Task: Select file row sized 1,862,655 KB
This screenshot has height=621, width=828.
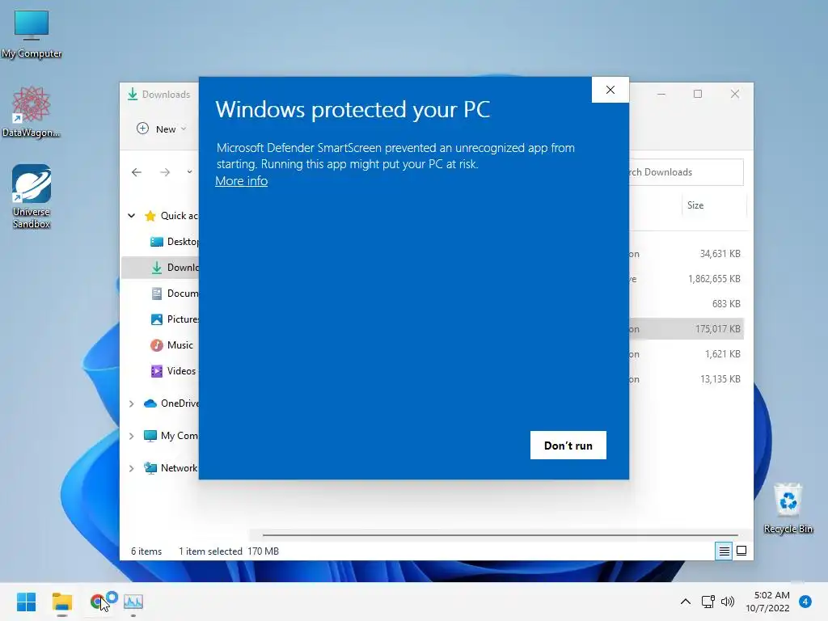Action: 686,278
